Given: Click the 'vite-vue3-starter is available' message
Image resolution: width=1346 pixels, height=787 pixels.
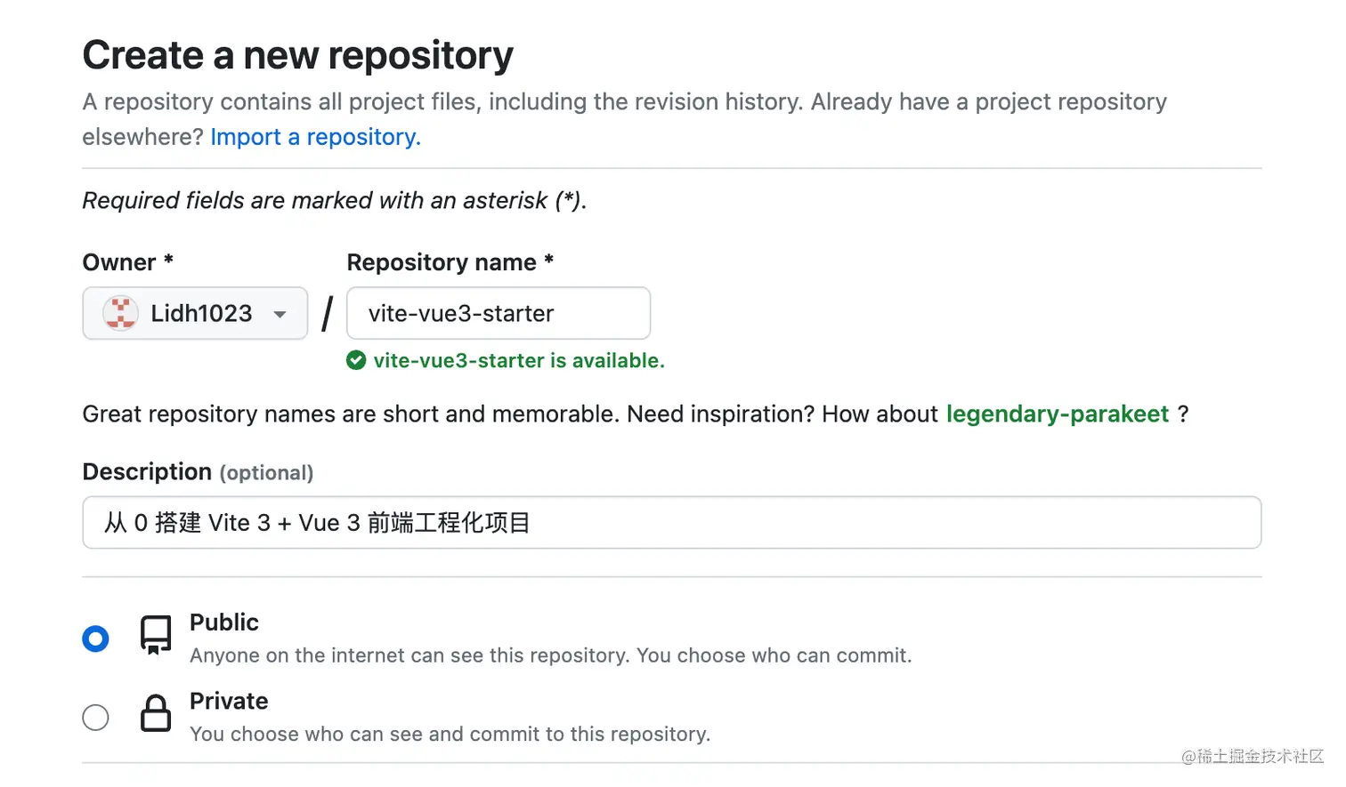Looking at the screenshot, I should click(x=519, y=360).
